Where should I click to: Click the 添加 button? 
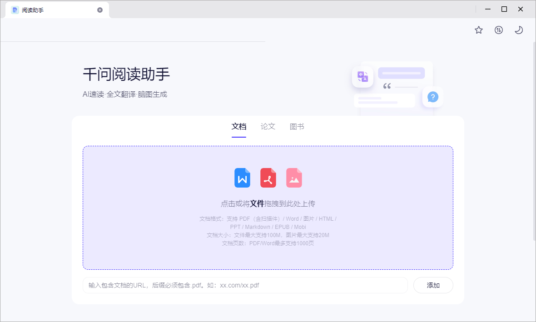pyautogui.click(x=433, y=285)
